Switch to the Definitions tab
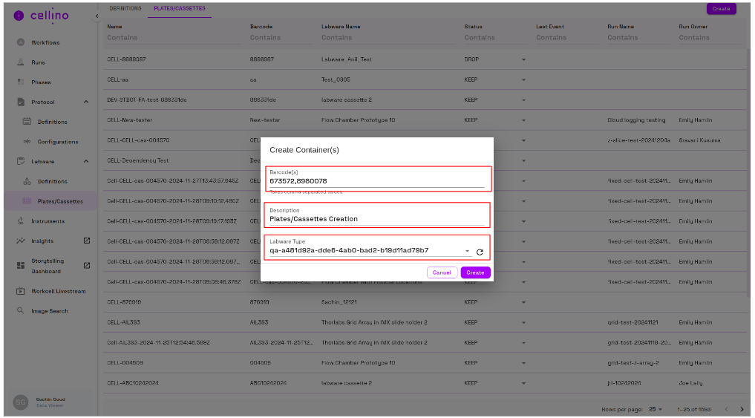 pyautogui.click(x=125, y=8)
